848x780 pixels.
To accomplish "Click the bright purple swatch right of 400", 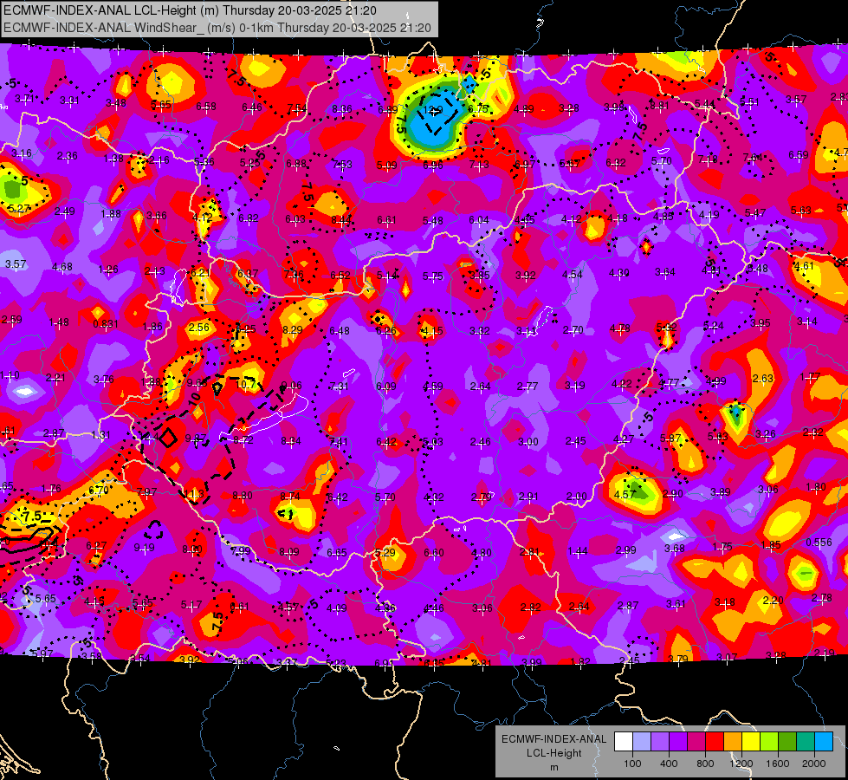I will 678,742.
